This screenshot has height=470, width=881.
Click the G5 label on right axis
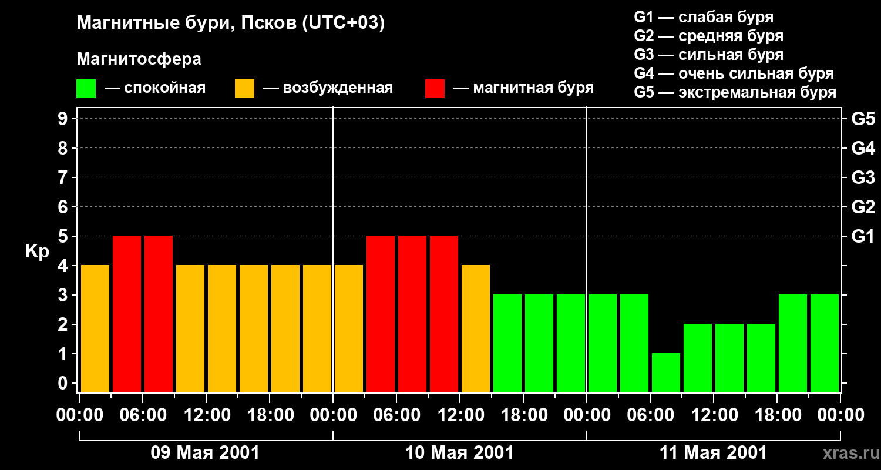pos(863,119)
